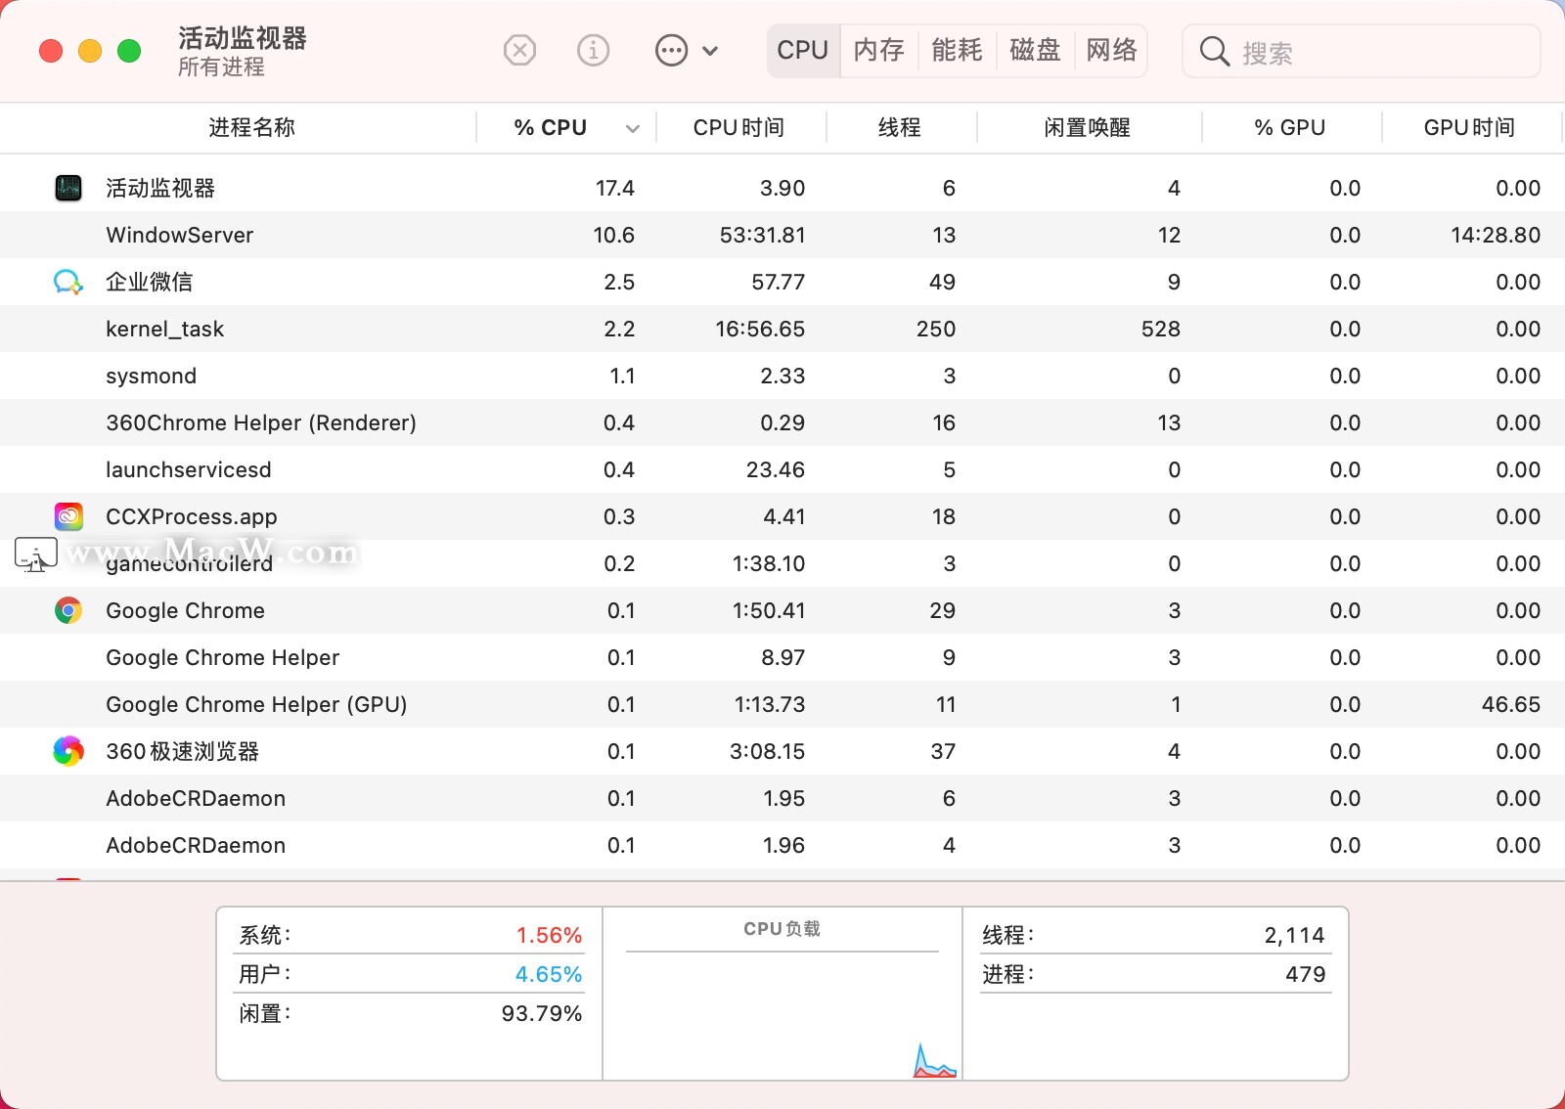
Task: Click the Google Chrome app icon
Action: [68, 610]
